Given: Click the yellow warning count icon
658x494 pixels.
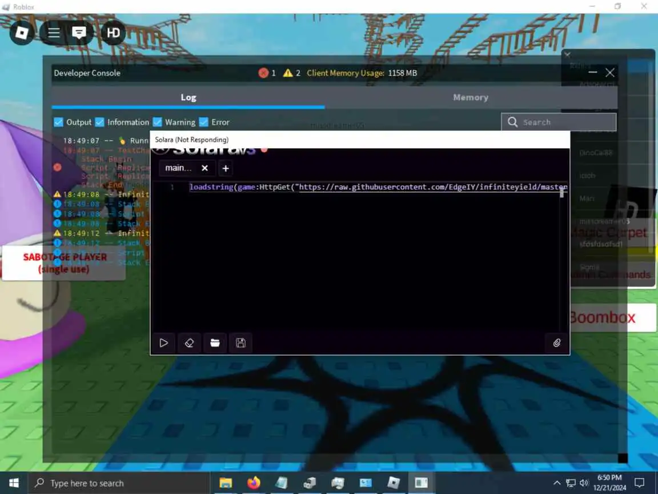Looking at the screenshot, I should pos(288,73).
